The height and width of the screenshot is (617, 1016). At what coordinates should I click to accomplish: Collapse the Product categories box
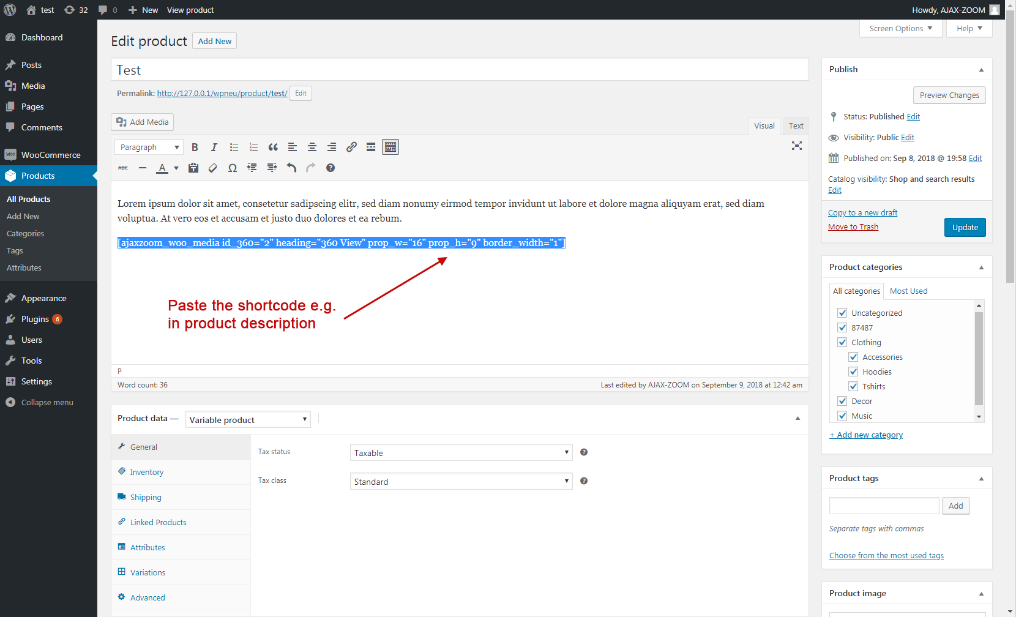point(981,267)
